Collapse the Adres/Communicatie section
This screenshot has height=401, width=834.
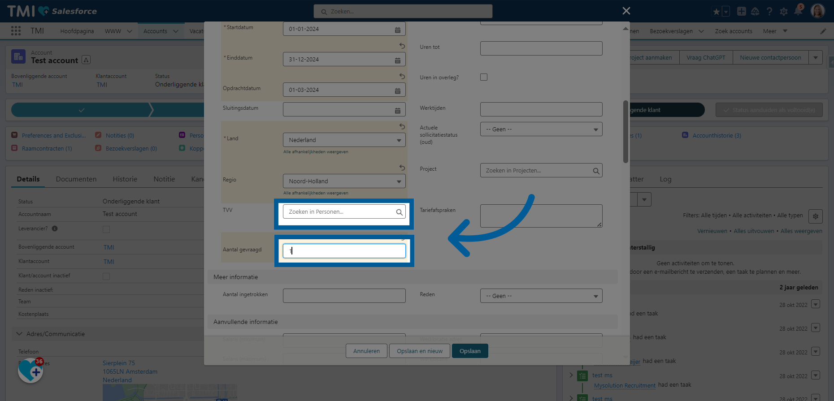pos(19,334)
